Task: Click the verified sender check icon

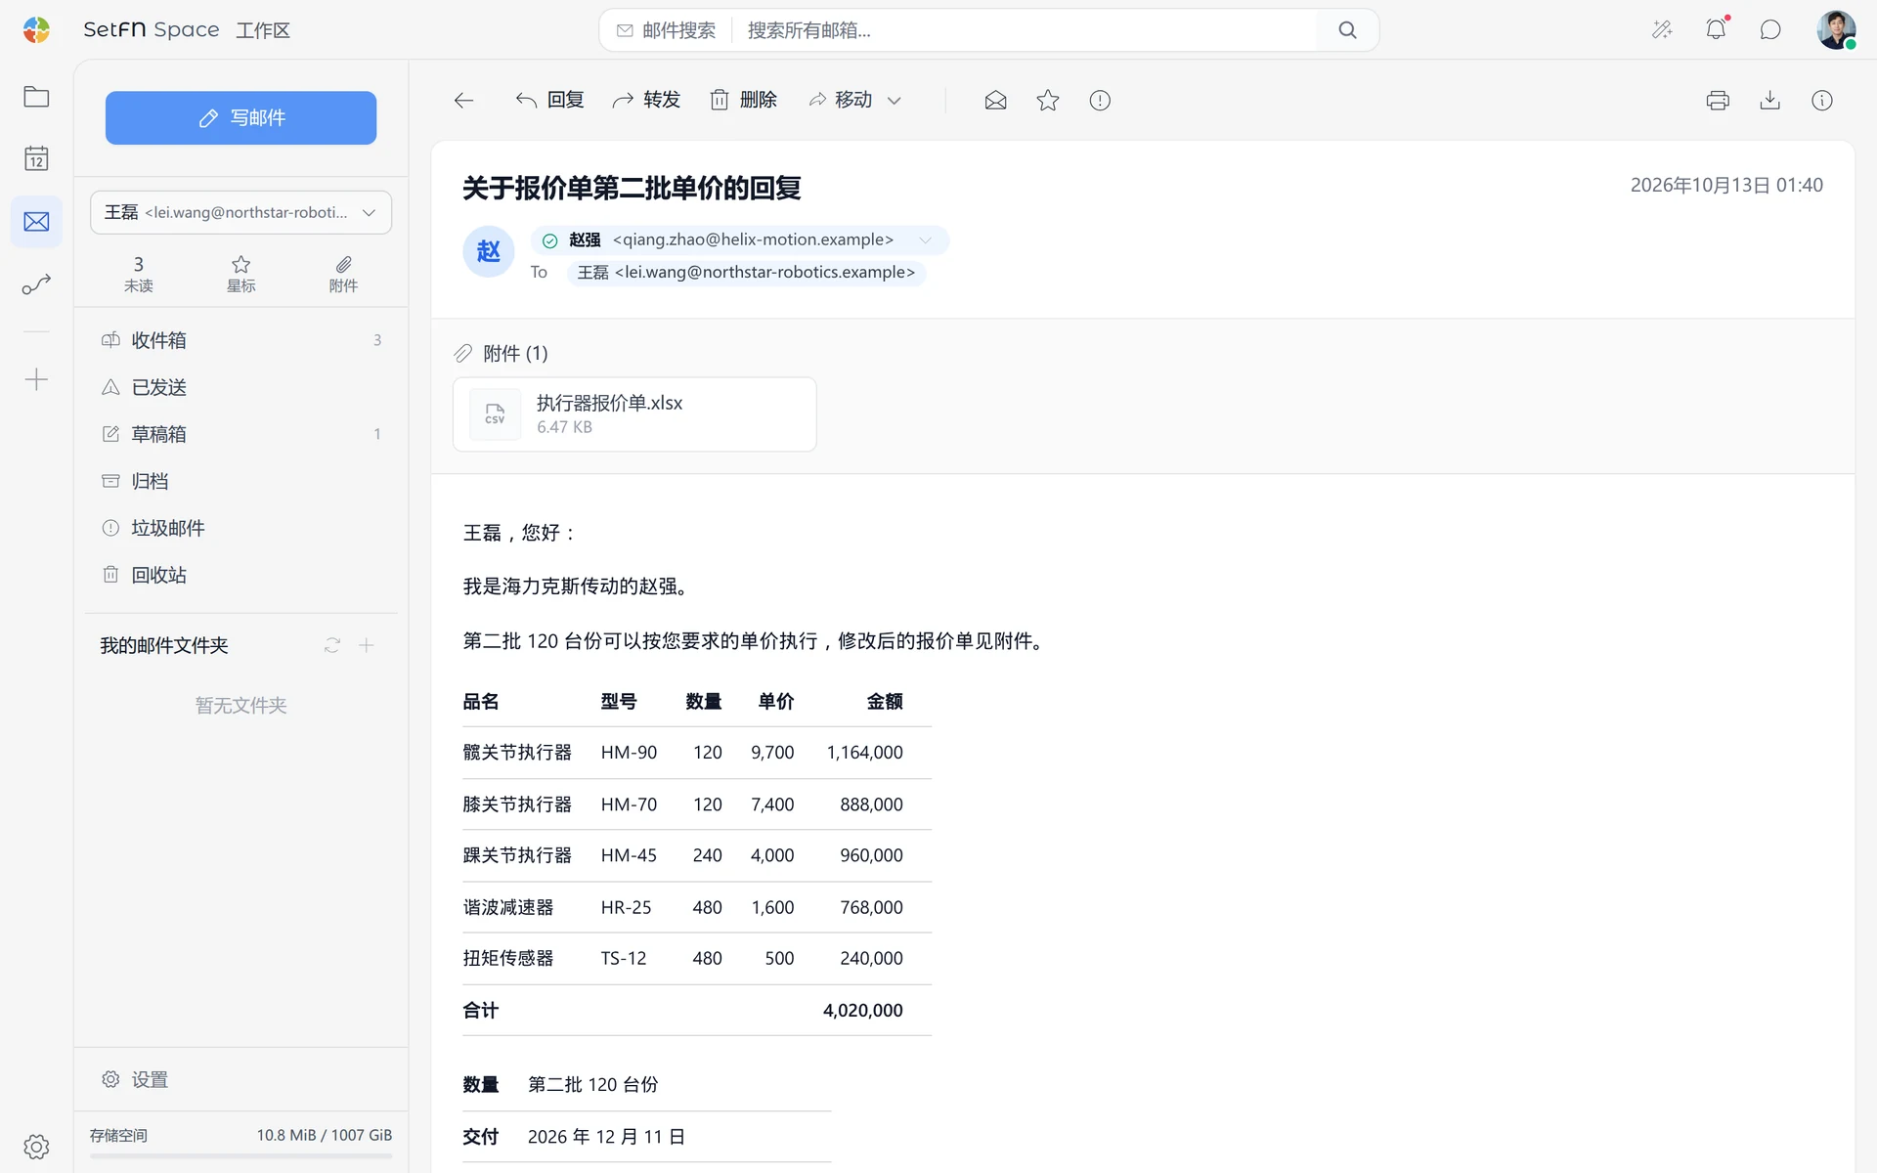Action: [x=550, y=240]
